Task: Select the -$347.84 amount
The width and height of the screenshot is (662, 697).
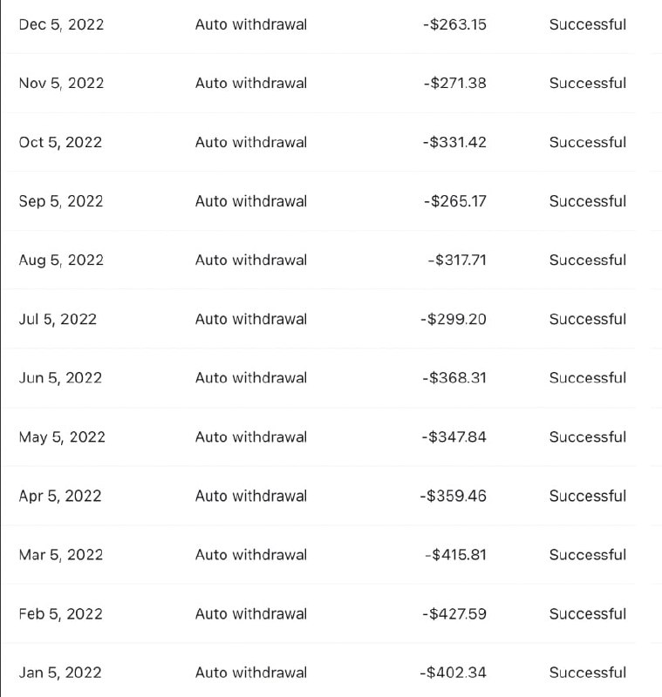Action: [x=454, y=437]
